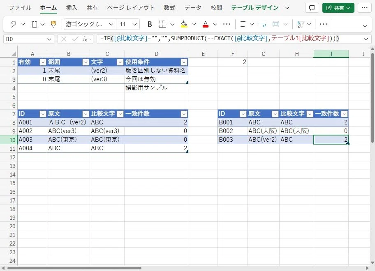Switch to the 挿入 tab
Viewport: 375px width, 271px height.
click(72, 8)
